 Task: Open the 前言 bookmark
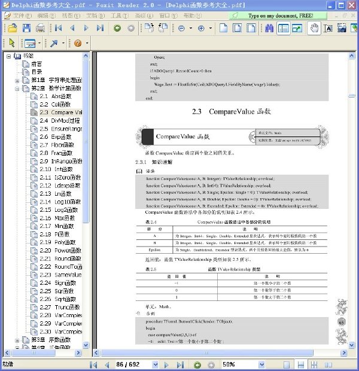(36, 64)
